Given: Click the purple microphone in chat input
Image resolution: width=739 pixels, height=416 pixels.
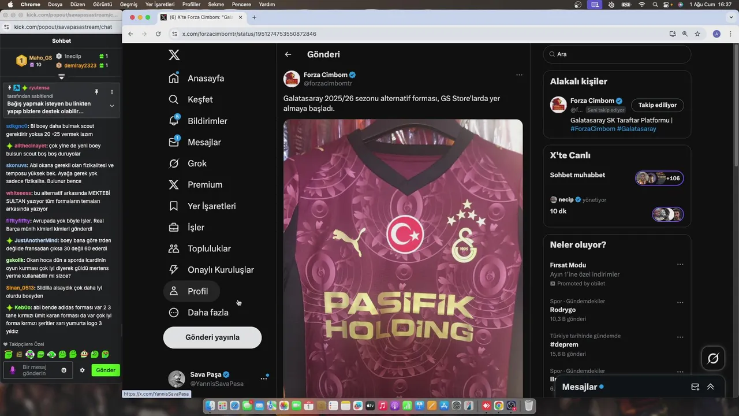Looking at the screenshot, I should pos(13,370).
